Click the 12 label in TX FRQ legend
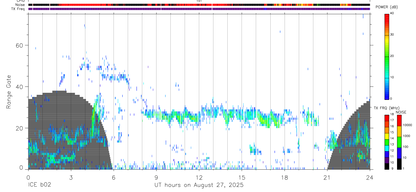Viewport: 416px width, 192px height. pos(392,150)
